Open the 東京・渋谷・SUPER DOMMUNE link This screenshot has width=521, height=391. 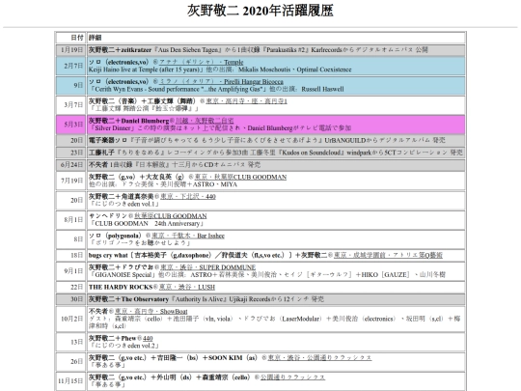pos(208,267)
